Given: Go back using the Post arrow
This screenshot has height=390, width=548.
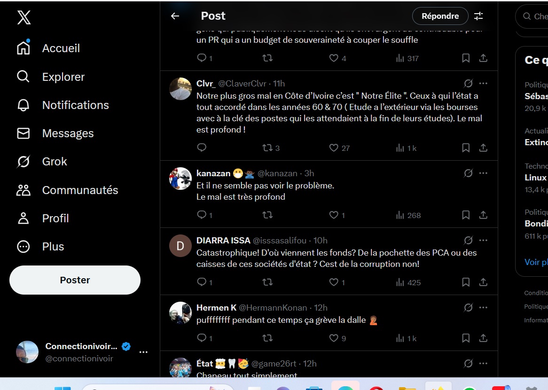Looking at the screenshot, I should click(175, 16).
